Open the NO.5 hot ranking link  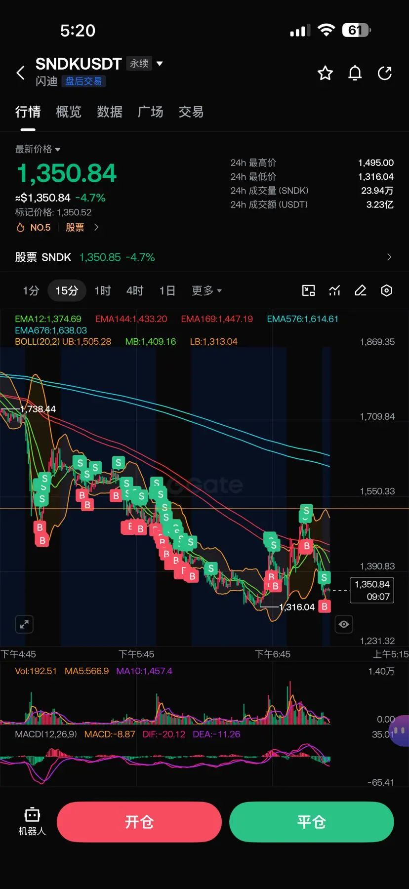pyautogui.click(x=34, y=228)
